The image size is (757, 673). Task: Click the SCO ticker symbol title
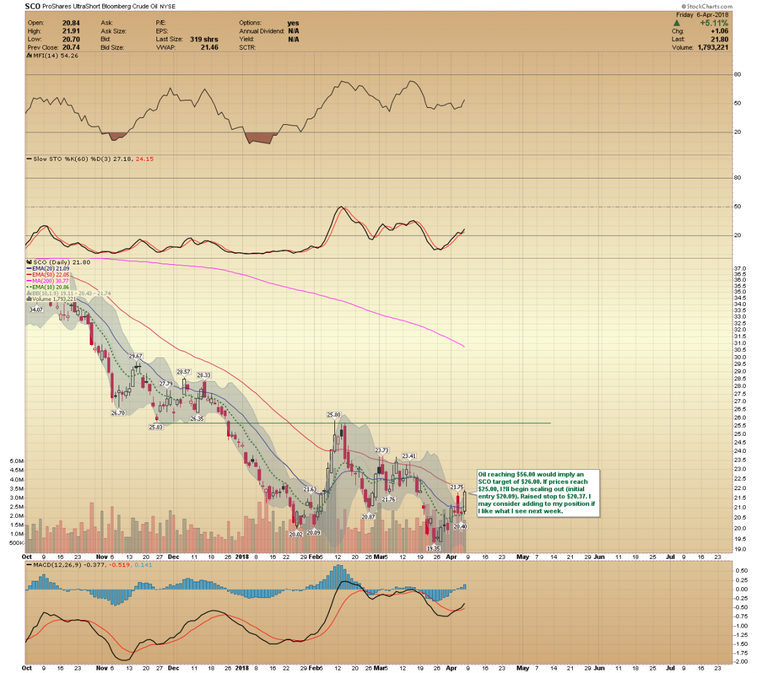coord(32,6)
